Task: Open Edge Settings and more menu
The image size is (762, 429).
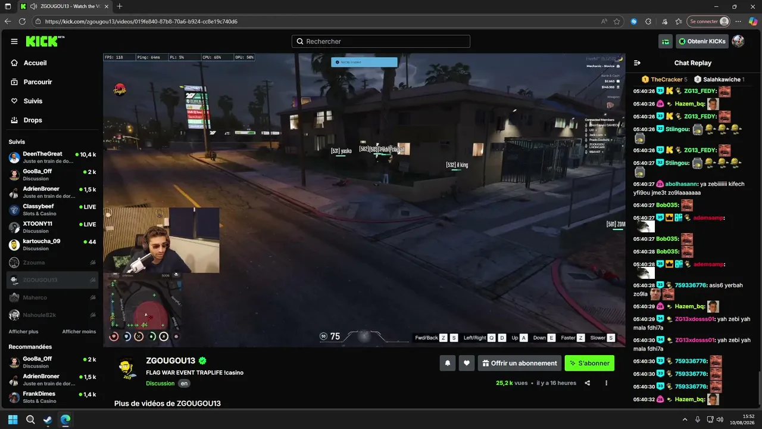Action: [738, 21]
